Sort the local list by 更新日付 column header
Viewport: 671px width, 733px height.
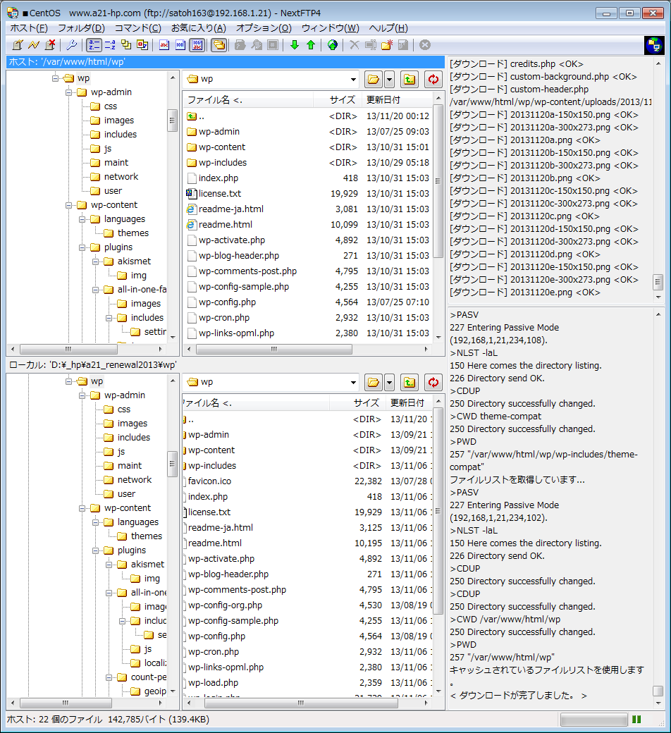point(410,402)
